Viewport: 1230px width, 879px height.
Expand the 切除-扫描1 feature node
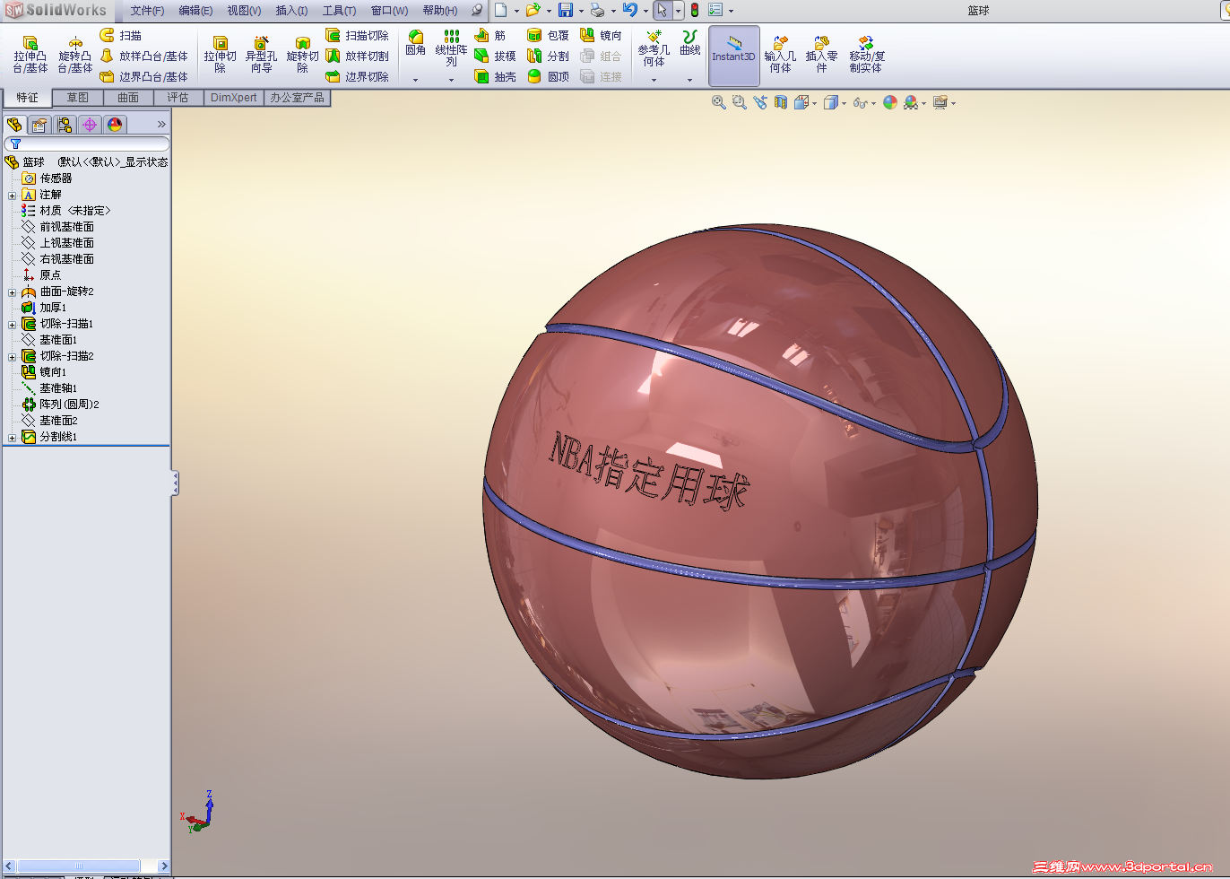(x=12, y=324)
